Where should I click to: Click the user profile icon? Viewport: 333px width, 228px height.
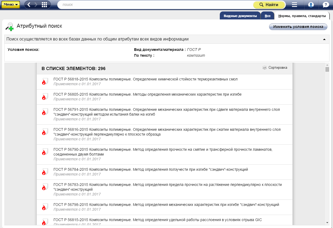[311, 5]
